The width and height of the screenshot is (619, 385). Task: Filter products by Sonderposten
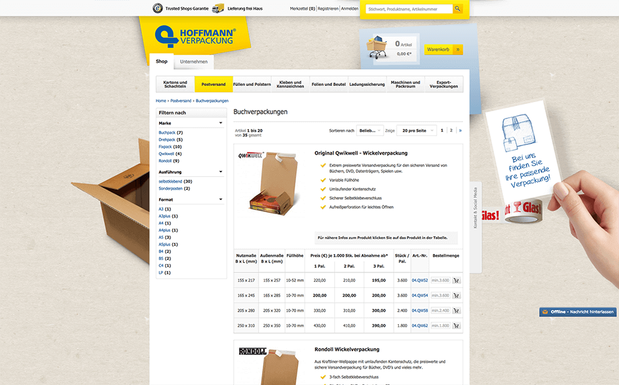170,187
